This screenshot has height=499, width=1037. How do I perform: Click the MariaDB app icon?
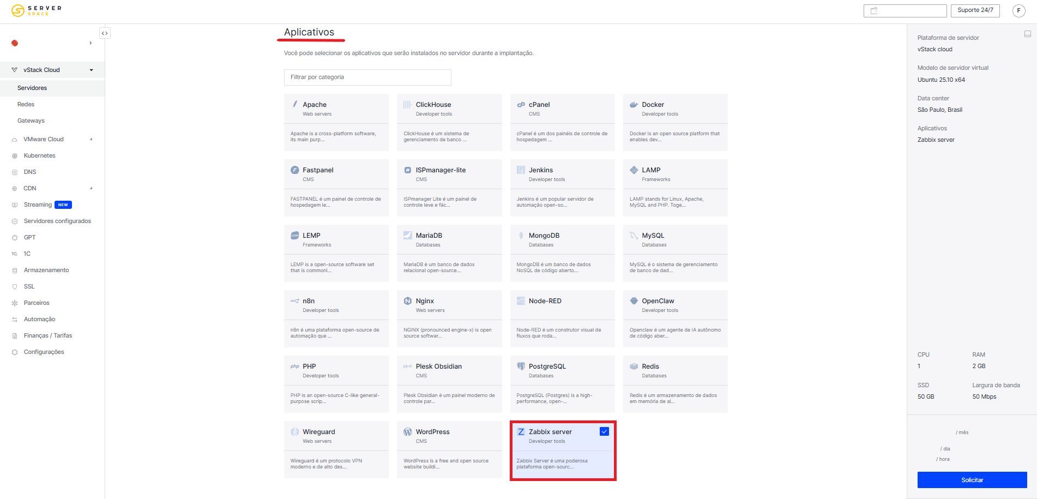pos(407,235)
